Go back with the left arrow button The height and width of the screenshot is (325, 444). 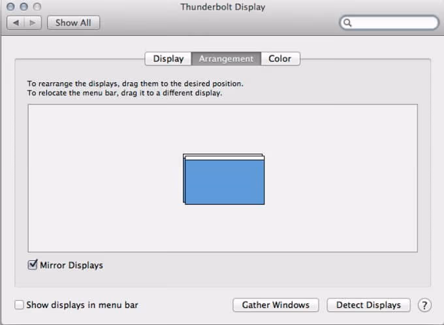pos(16,23)
